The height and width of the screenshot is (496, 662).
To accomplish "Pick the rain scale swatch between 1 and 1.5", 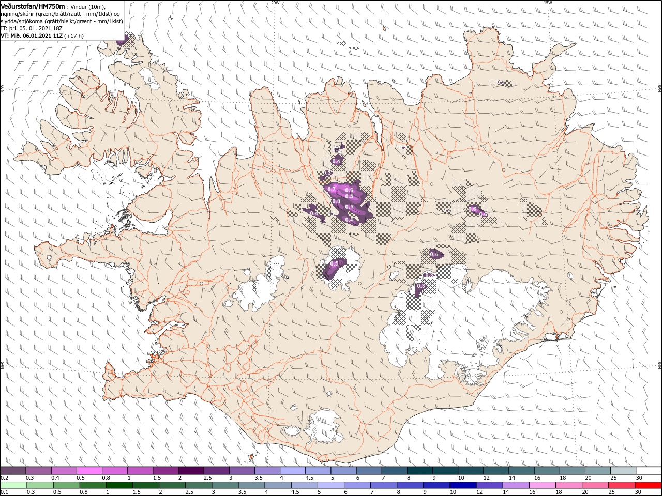I will [119, 485].
